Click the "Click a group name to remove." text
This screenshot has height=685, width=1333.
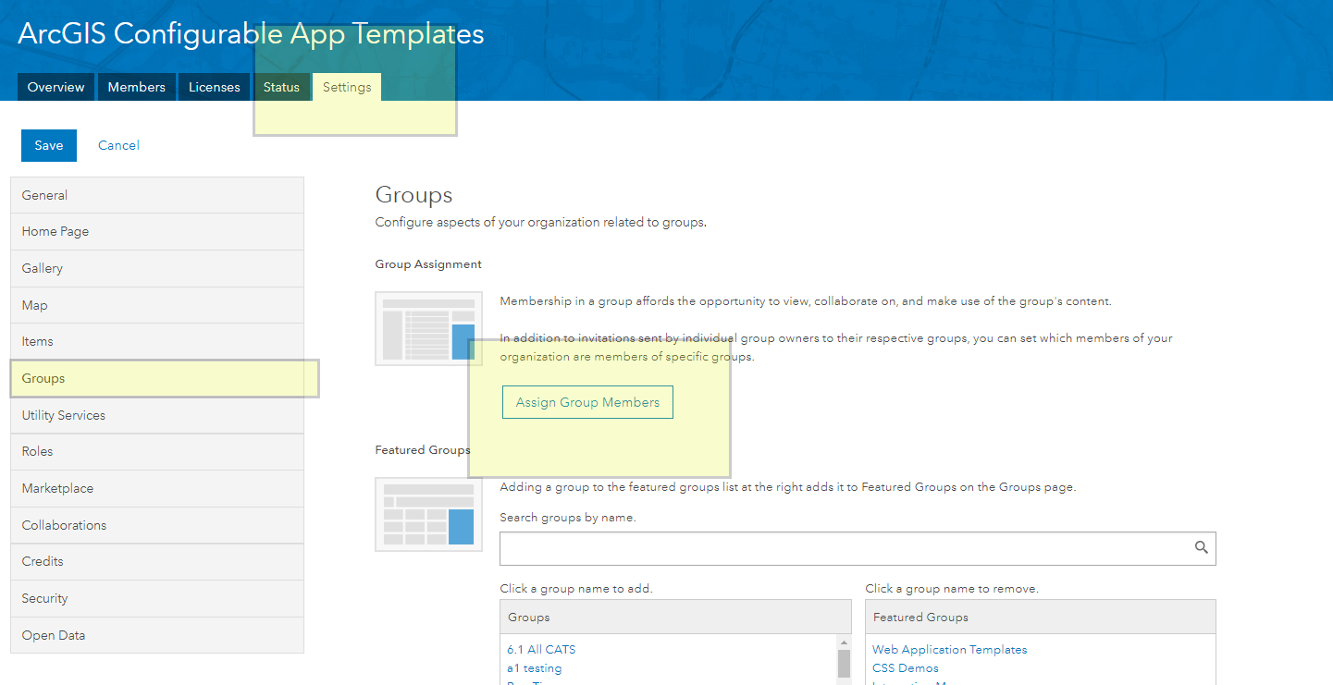pyautogui.click(x=952, y=589)
